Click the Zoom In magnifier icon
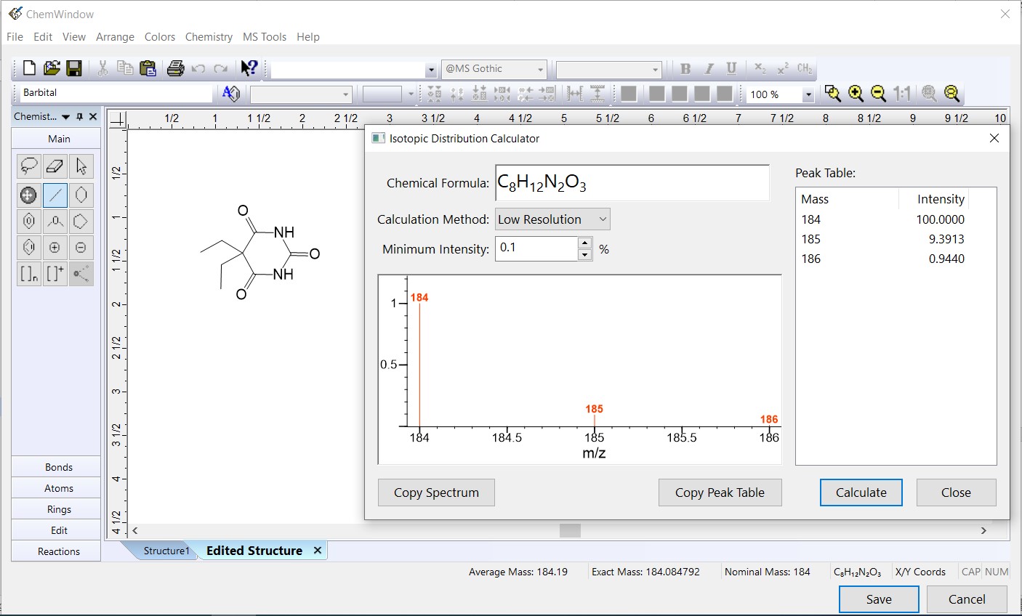The width and height of the screenshot is (1022, 616). (x=856, y=94)
